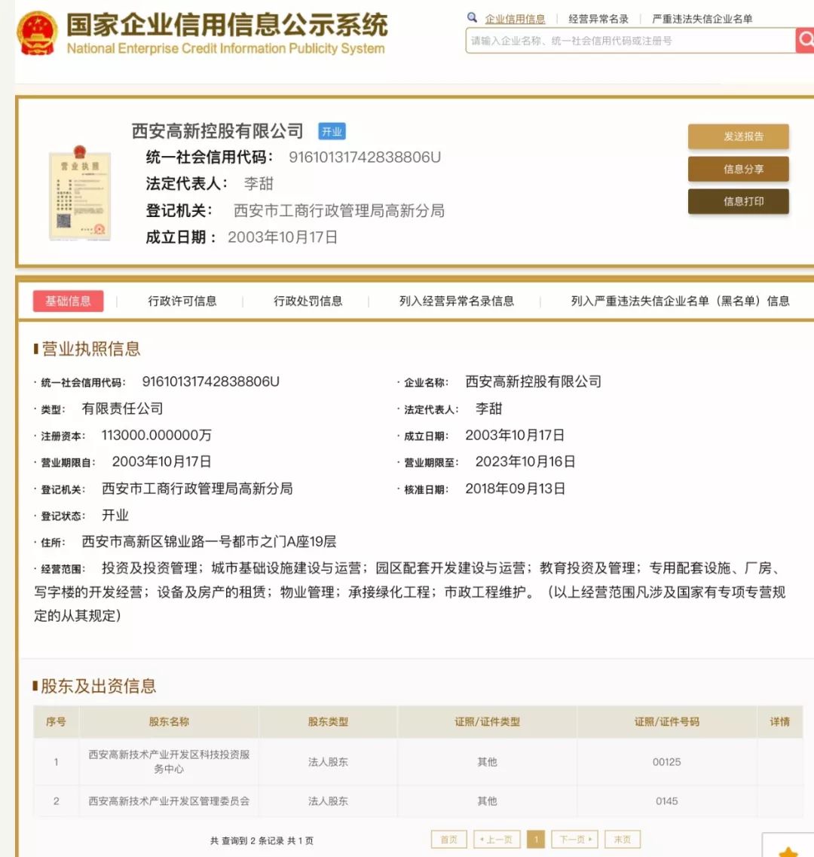814x857 pixels.
Task: Click approval date 2018年09月13日
Action: point(515,488)
